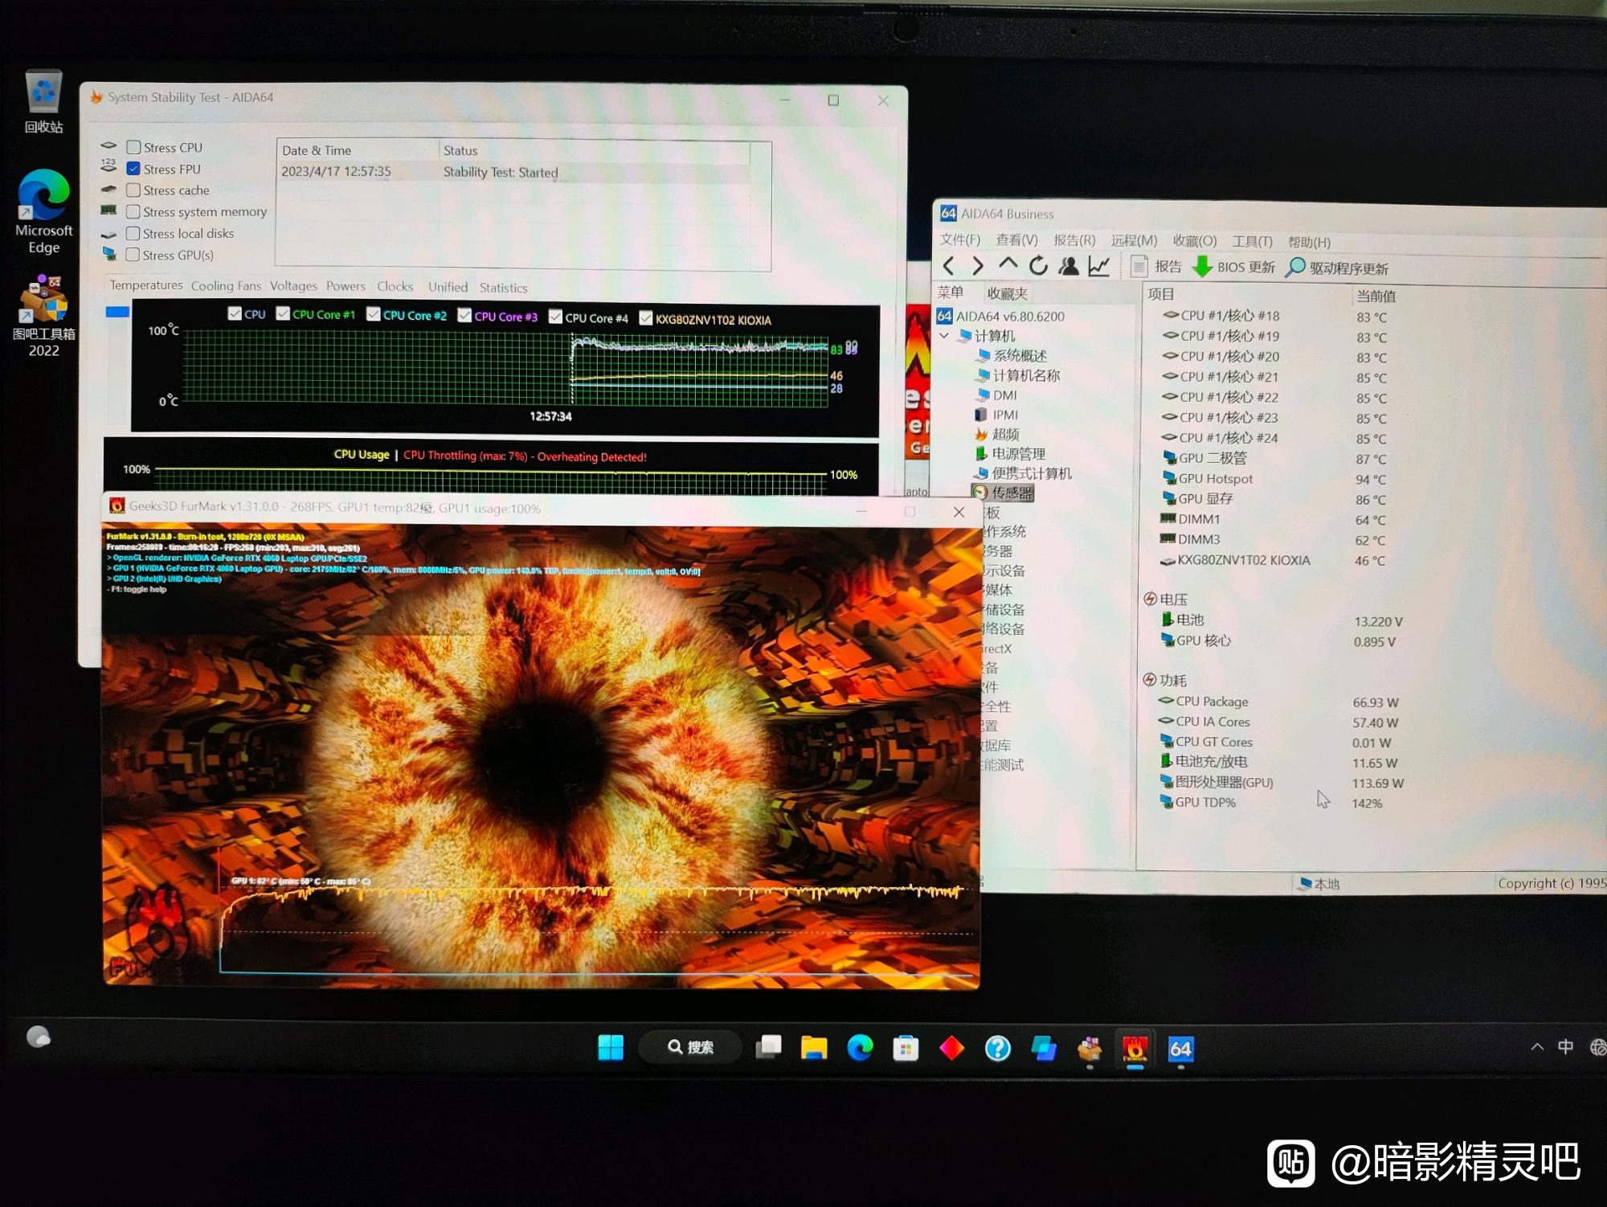
Task: Open the Recycle Bin desktop icon
Action: [x=43, y=101]
